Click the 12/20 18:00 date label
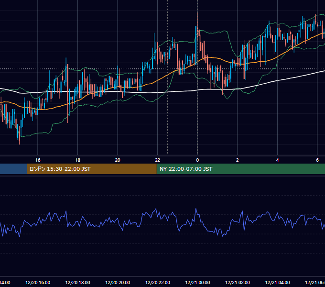The width and height of the screenshot is (325, 287). pyautogui.click(x=78, y=282)
